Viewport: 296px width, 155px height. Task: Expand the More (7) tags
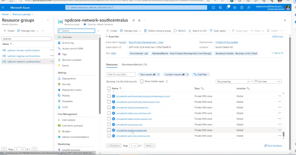point(277,53)
